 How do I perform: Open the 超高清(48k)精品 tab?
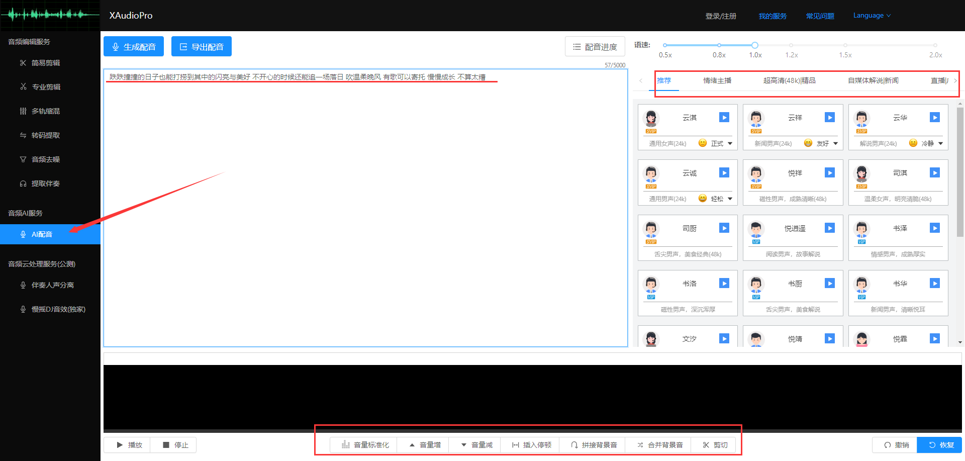[x=790, y=80]
